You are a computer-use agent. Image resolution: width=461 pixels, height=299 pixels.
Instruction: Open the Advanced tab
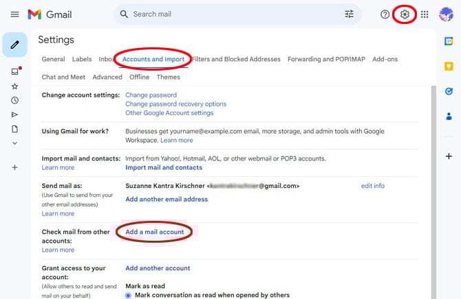tap(107, 77)
